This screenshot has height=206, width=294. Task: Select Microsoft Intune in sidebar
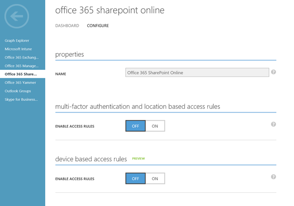(18, 49)
